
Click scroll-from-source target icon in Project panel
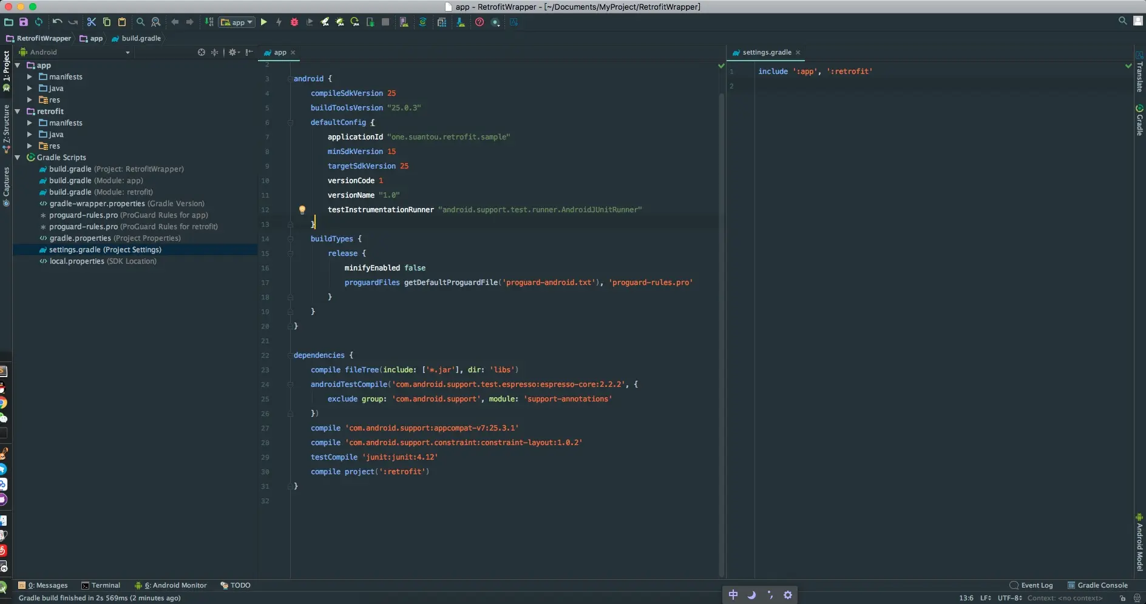(202, 53)
